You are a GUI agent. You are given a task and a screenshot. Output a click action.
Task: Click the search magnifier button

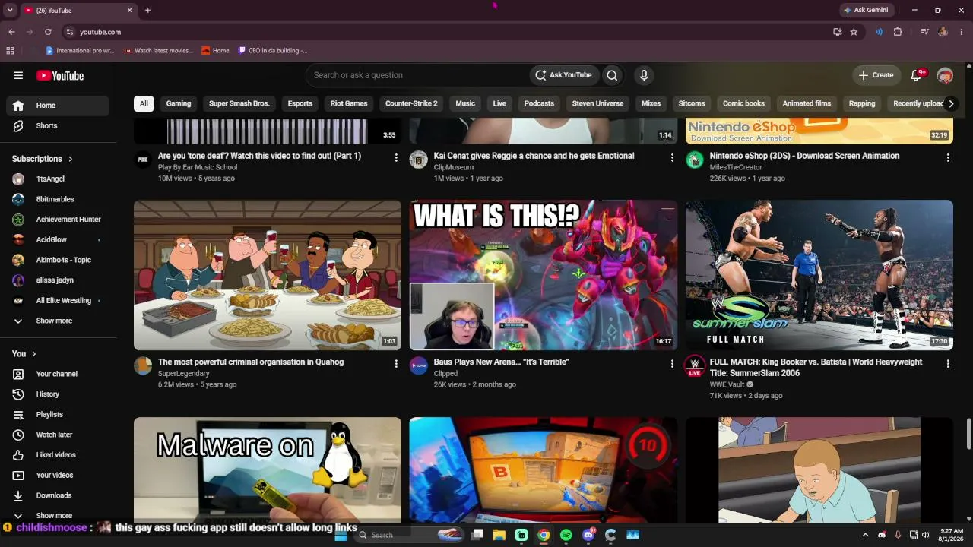coord(612,75)
